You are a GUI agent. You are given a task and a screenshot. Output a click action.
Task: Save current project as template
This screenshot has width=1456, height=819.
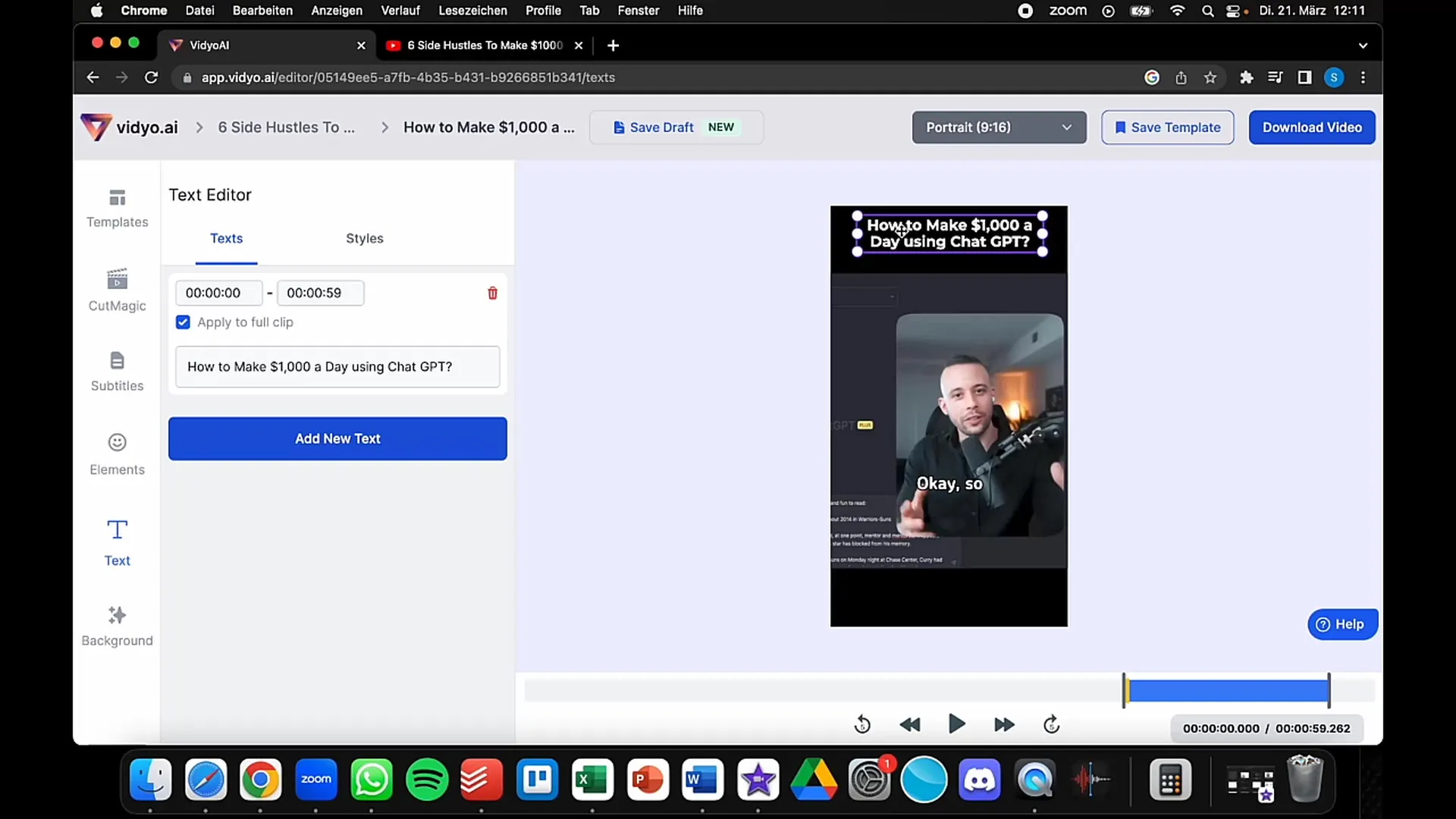point(1167,127)
